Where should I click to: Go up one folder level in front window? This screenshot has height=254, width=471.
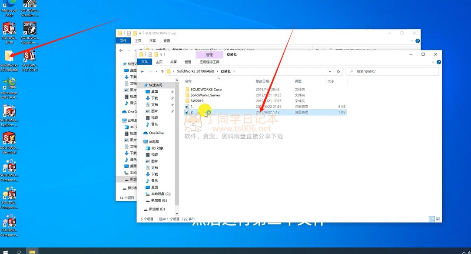(162, 71)
